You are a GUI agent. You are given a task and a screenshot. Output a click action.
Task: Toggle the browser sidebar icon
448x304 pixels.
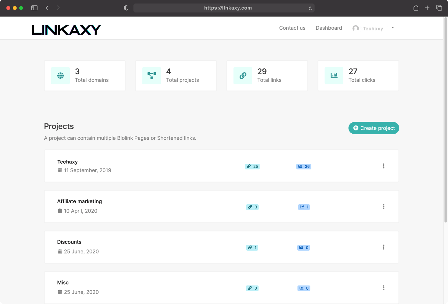tap(35, 8)
